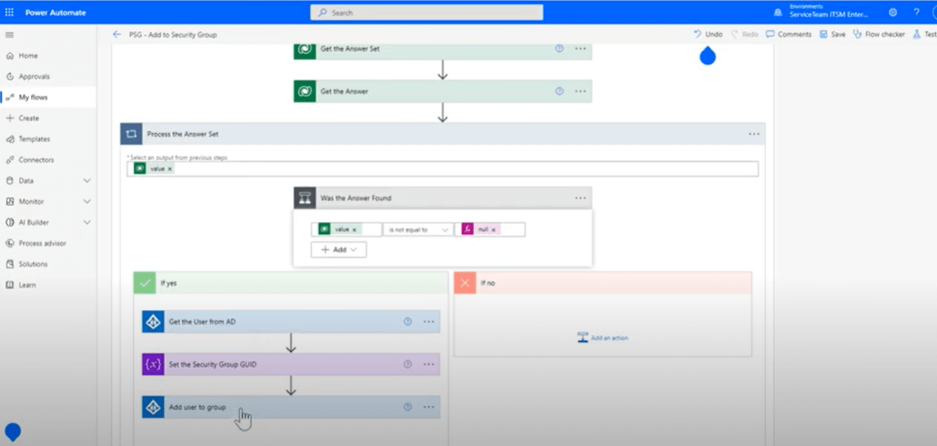The image size is (937, 446).
Task: Click the back arrow near PSG flow title
Action: pyautogui.click(x=117, y=34)
